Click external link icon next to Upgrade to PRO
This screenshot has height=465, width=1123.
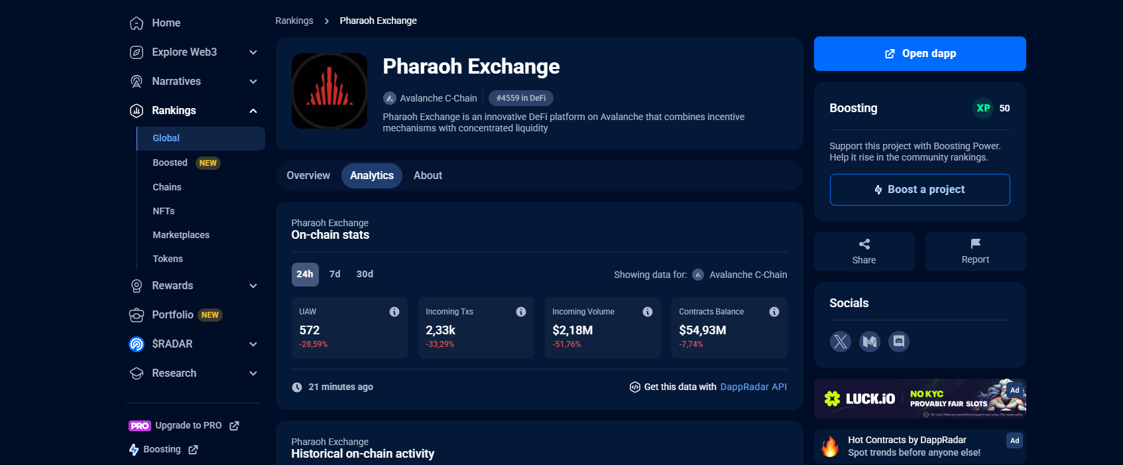234,426
